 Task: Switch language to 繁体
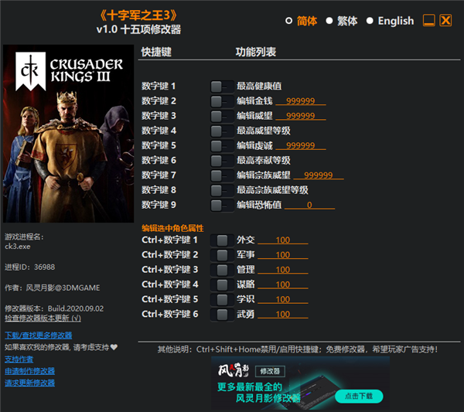click(329, 21)
